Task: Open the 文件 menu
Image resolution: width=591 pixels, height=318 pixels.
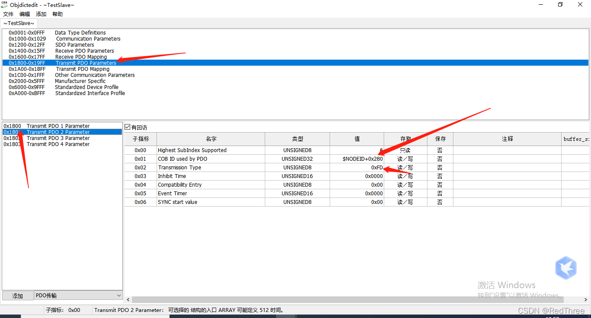Action: (8, 14)
